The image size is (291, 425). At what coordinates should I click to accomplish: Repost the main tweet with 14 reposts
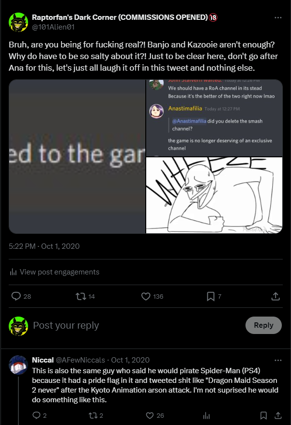[x=81, y=296]
